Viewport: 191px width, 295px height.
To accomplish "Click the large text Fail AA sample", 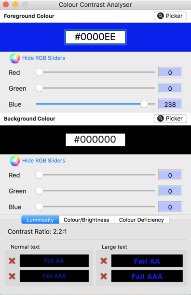I will (147, 261).
